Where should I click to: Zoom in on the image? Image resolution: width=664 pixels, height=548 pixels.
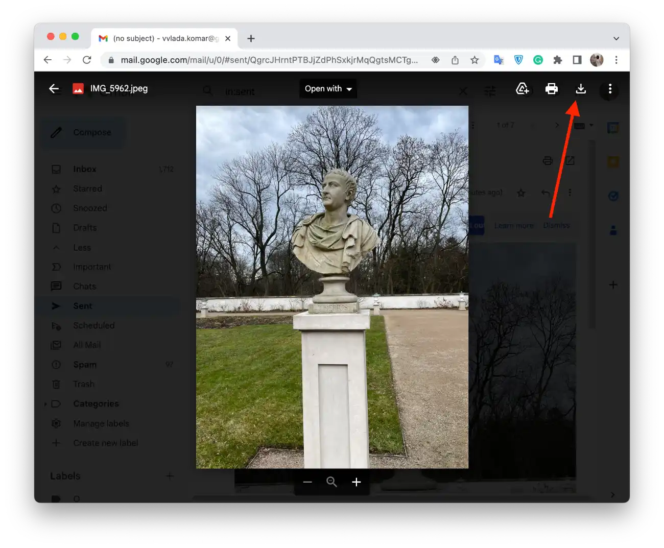[357, 482]
